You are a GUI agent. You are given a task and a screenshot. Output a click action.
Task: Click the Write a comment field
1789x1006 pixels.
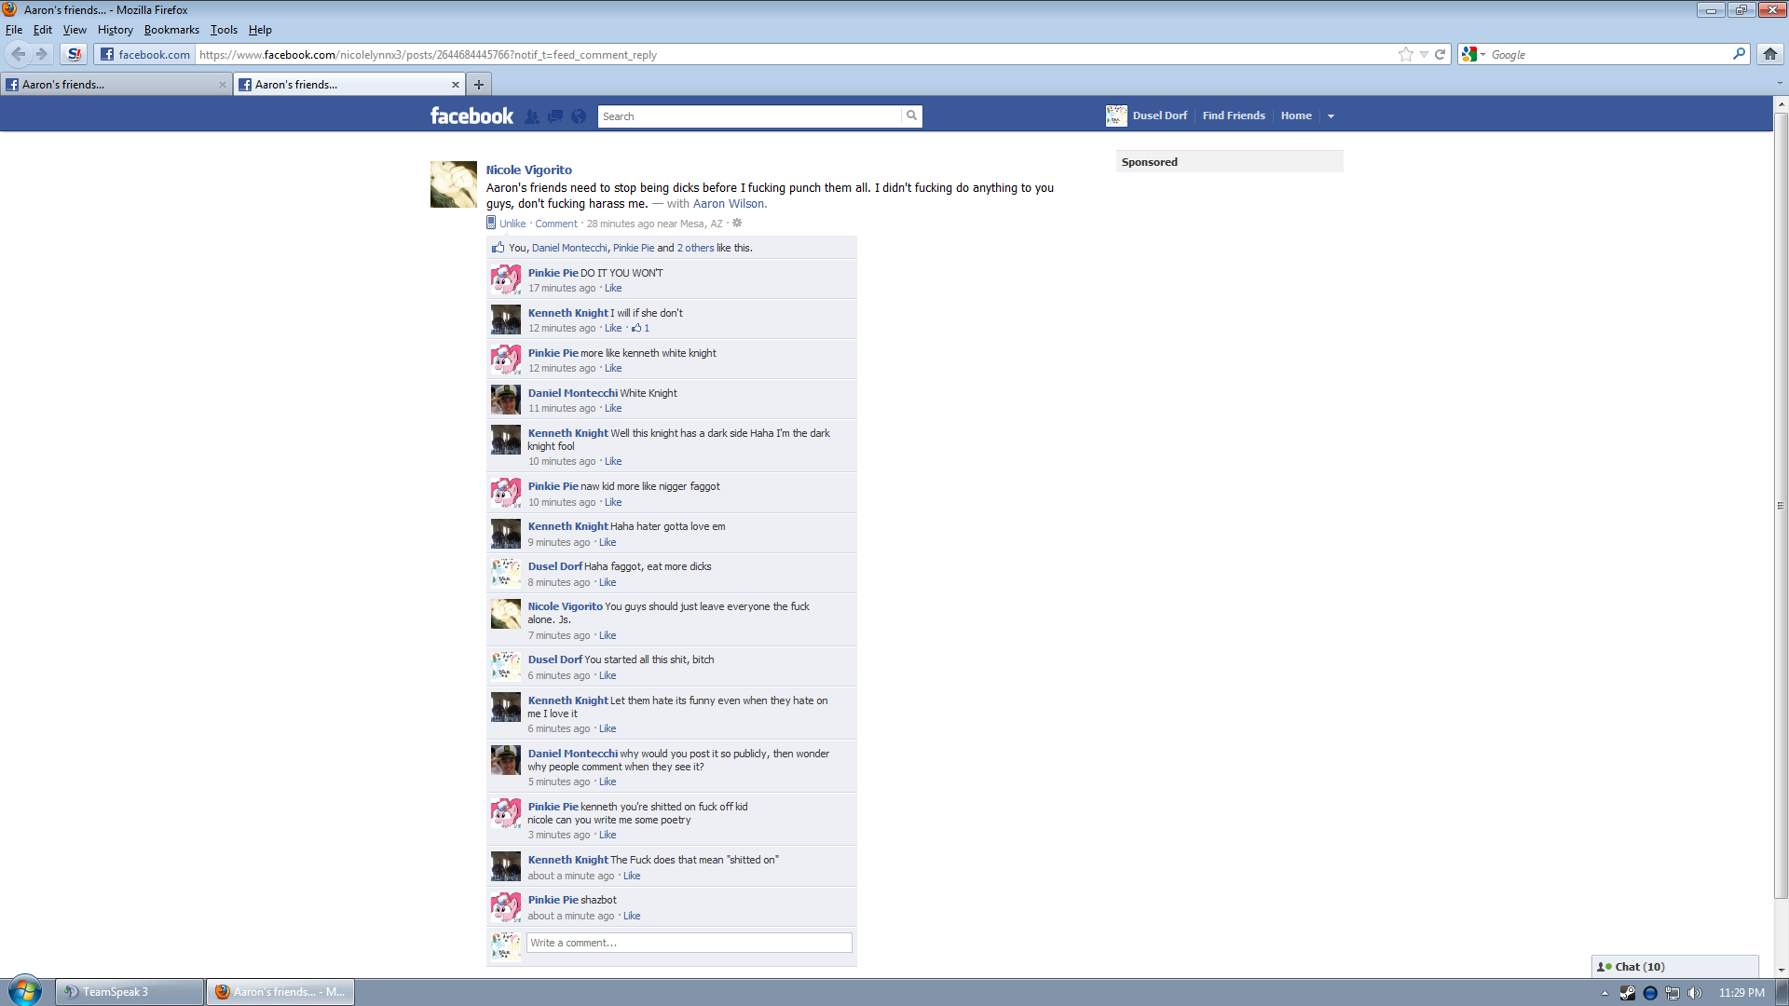pos(688,943)
